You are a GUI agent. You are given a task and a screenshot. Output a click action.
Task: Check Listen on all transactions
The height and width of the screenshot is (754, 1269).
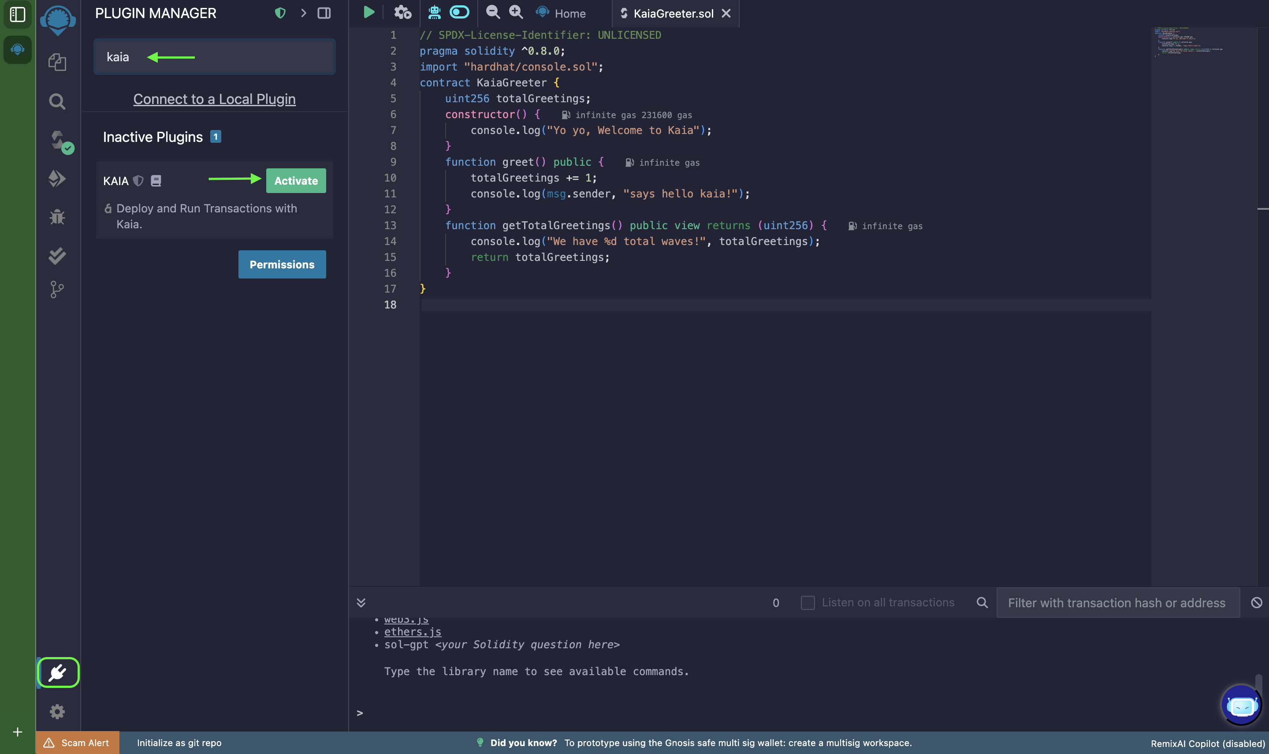click(808, 602)
